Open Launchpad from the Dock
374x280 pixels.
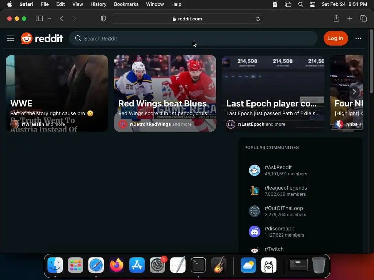[76, 265]
